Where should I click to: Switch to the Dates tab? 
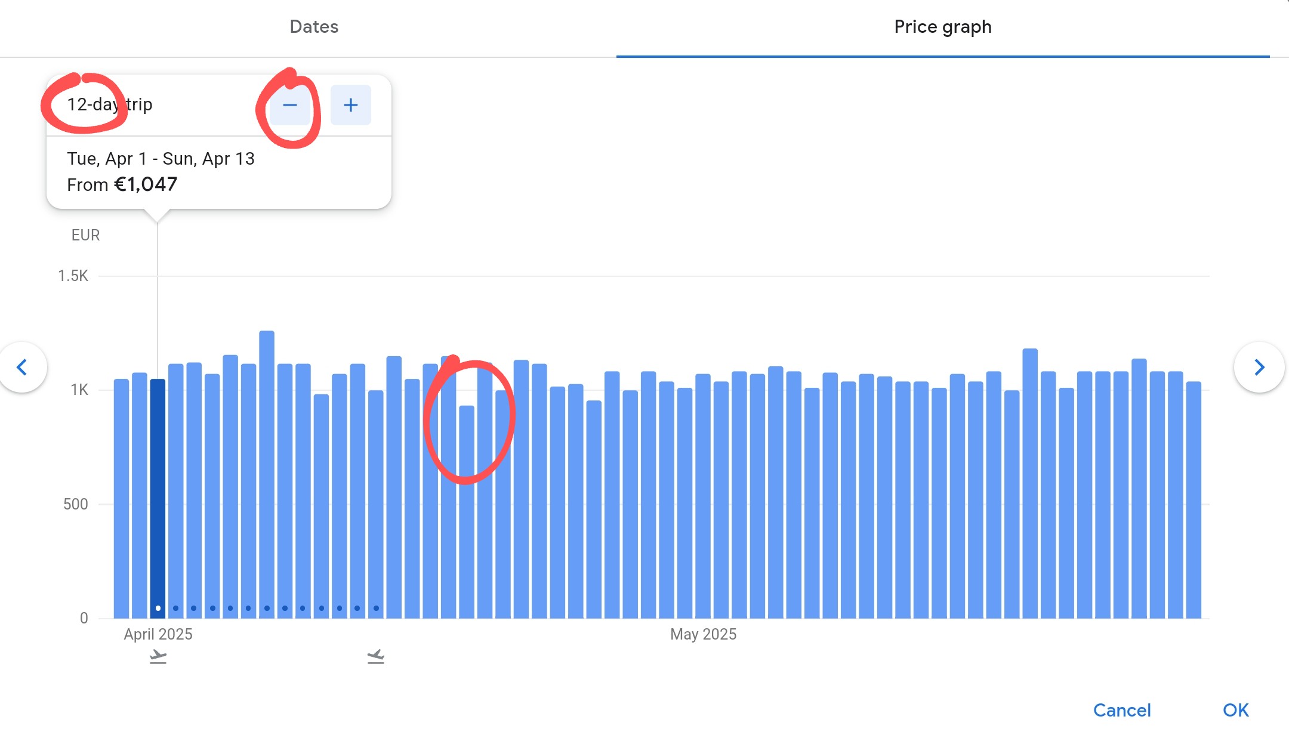(314, 27)
